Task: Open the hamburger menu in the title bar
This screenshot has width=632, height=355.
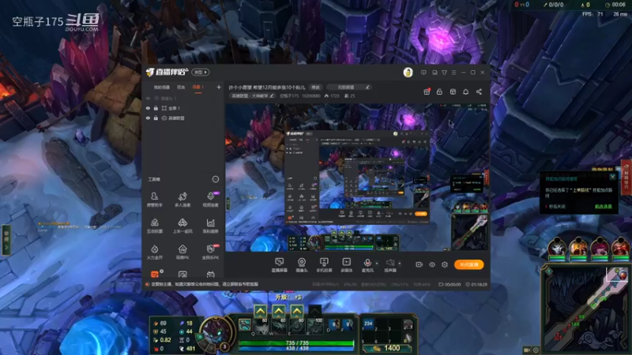Action: tap(453, 73)
